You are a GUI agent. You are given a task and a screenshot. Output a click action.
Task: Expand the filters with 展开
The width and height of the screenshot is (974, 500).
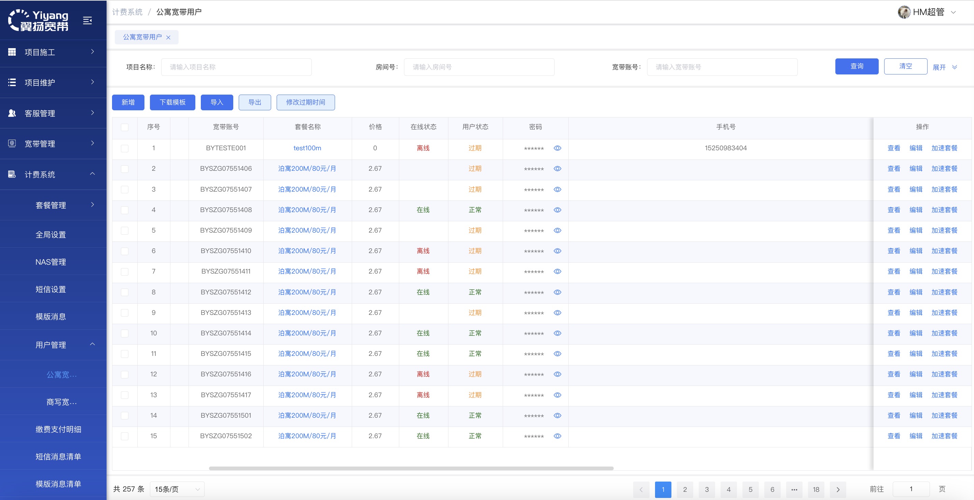944,67
